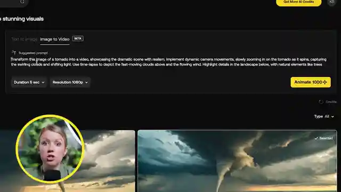Select the selected tornado image thumbnail
341x192 pixels.
[237, 161]
